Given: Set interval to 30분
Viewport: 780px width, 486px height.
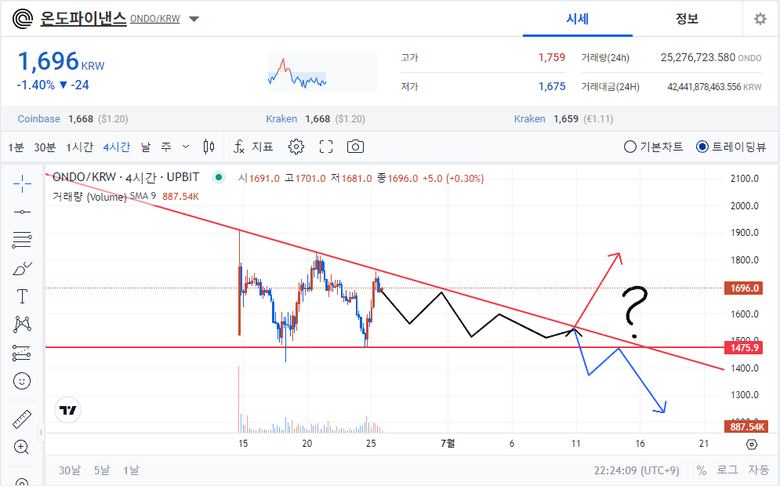Looking at the screenshot, I should point(45,147).
